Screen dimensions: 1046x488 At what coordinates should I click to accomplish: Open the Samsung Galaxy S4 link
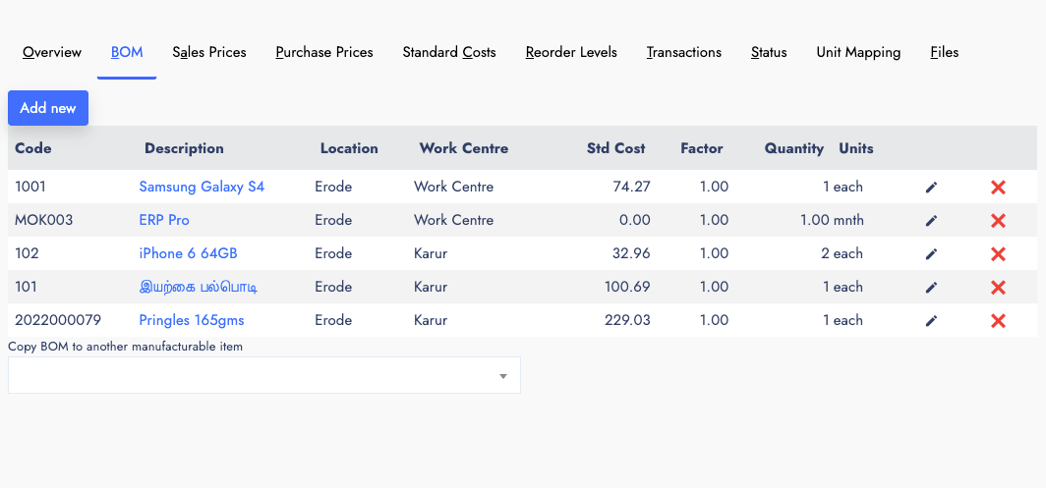[202, 187]
